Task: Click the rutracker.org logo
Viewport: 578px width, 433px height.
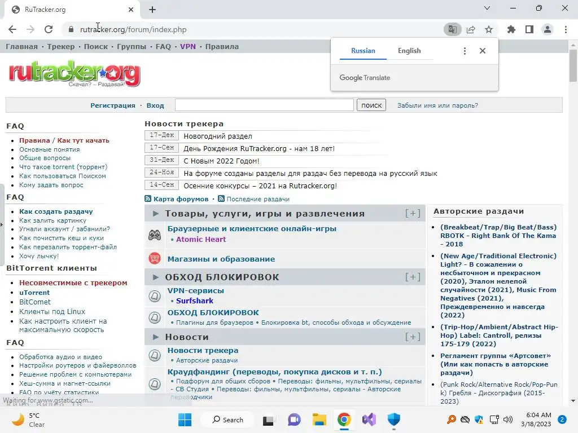Action: [x=75, y=73]
